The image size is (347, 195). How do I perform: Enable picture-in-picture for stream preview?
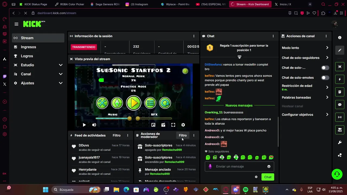tap(153, 125)
